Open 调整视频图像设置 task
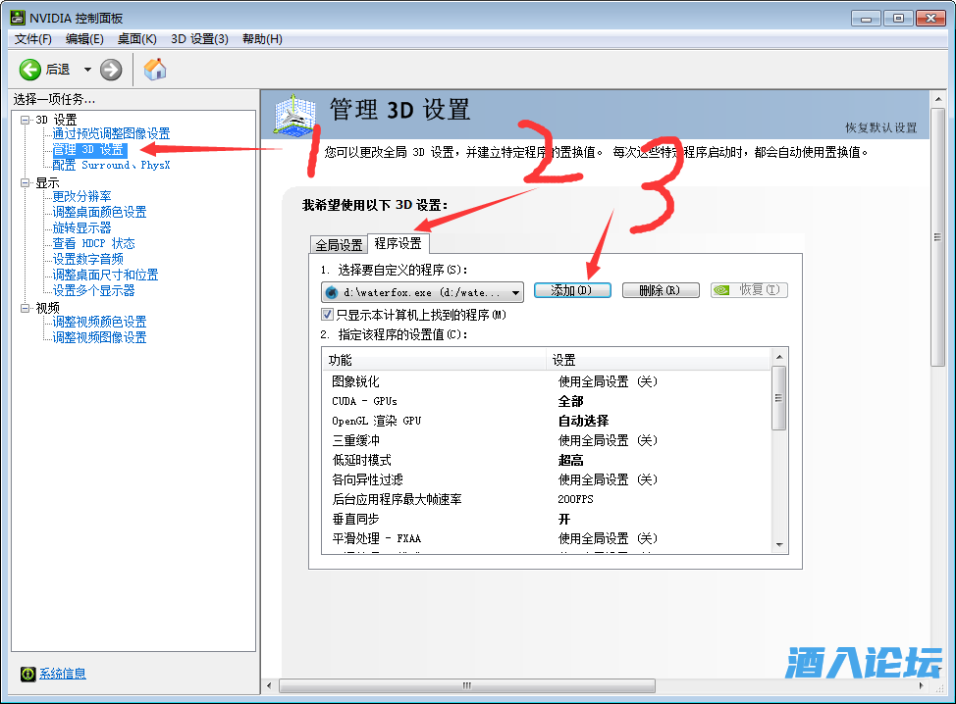 [x=99, y=337]
